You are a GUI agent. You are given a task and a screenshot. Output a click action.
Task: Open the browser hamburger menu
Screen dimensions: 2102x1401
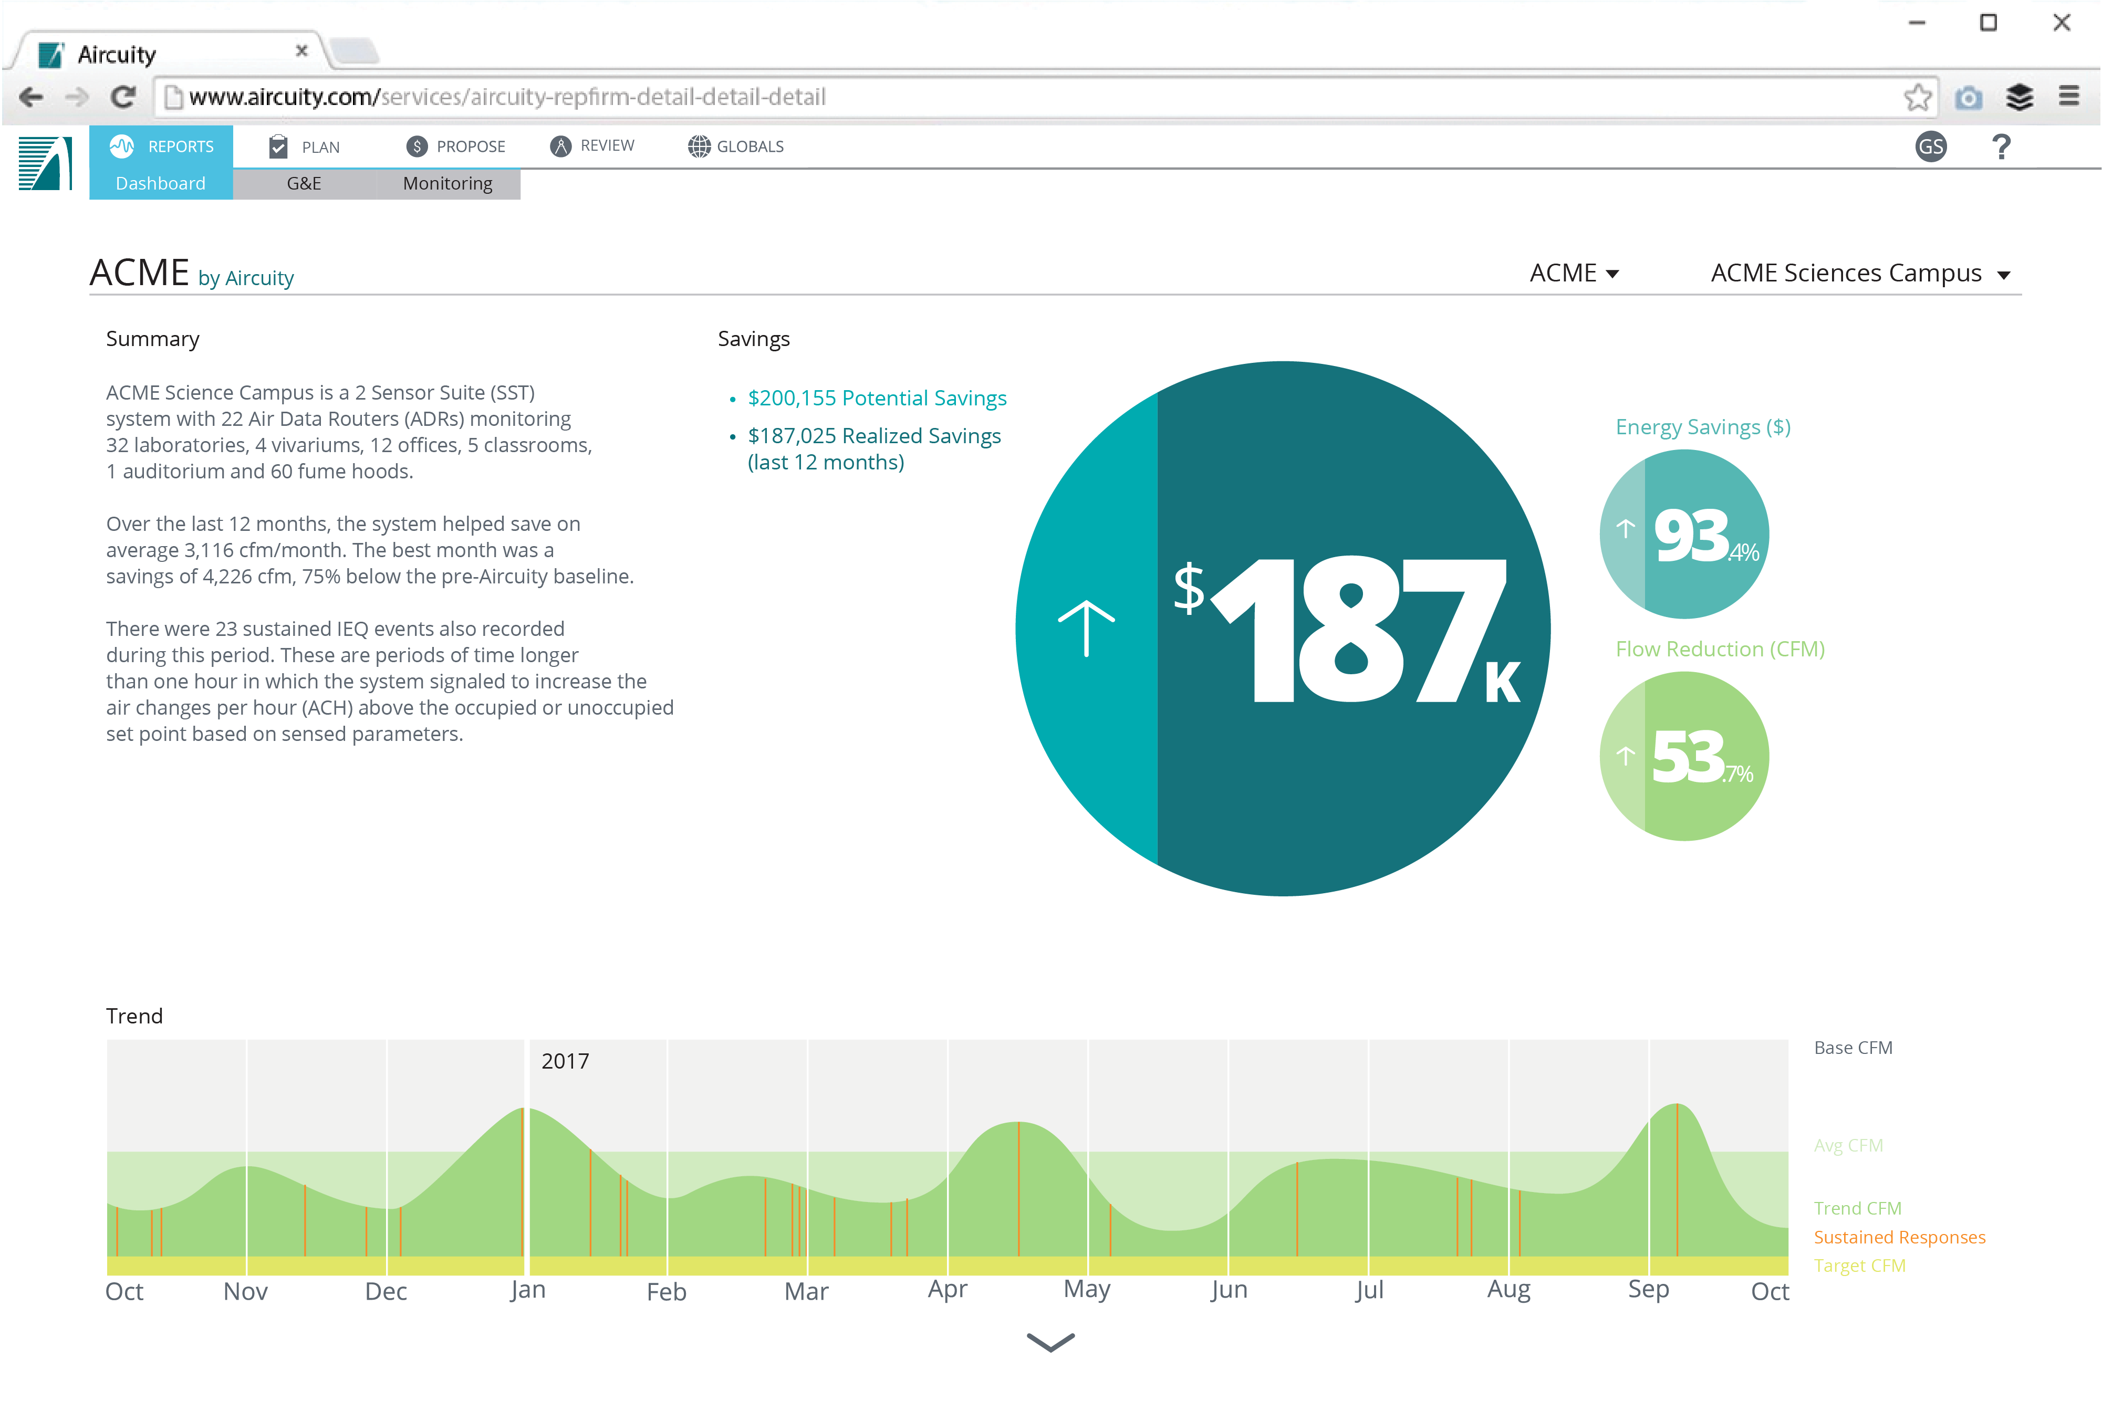[2069, 96]
